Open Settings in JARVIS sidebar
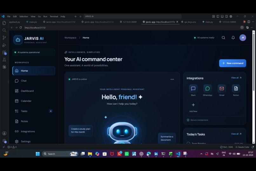This screenshot has width=256, height=171. (x=34, y=141)
